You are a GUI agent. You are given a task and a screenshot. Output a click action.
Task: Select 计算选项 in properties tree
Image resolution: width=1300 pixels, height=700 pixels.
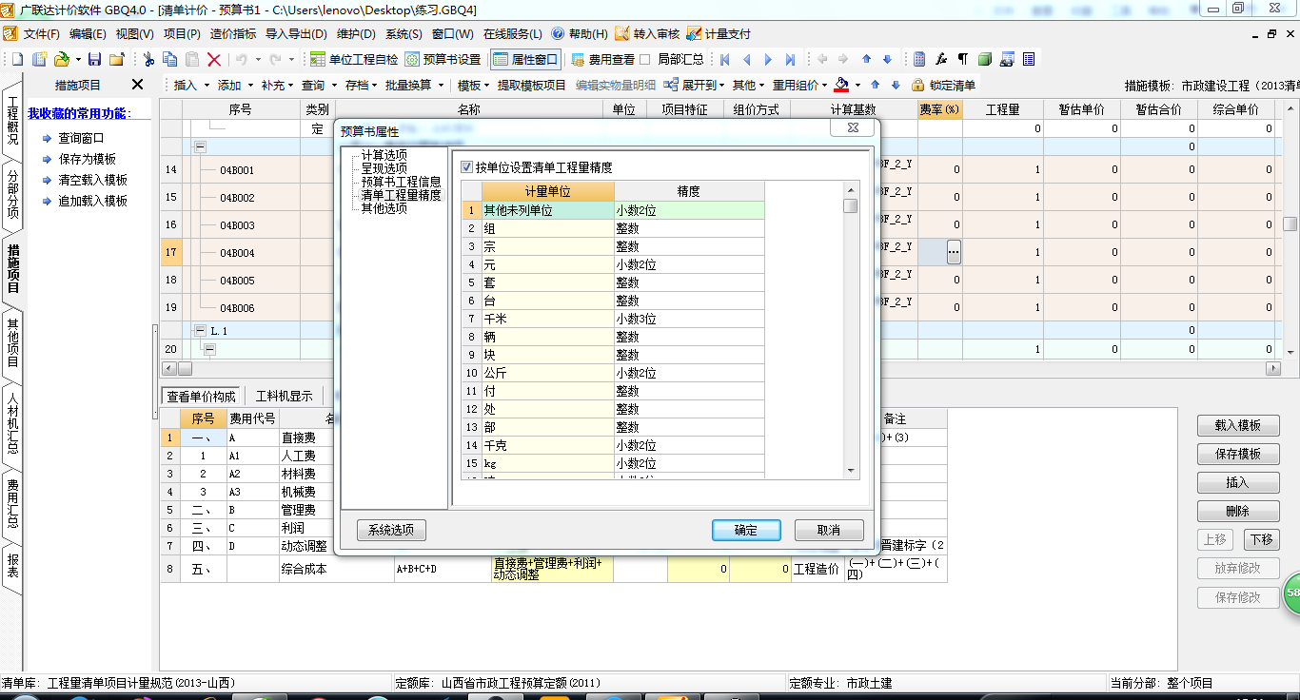(x=384, y=155)
